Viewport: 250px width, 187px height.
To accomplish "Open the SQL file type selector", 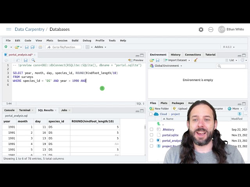I will pos(140,104).
